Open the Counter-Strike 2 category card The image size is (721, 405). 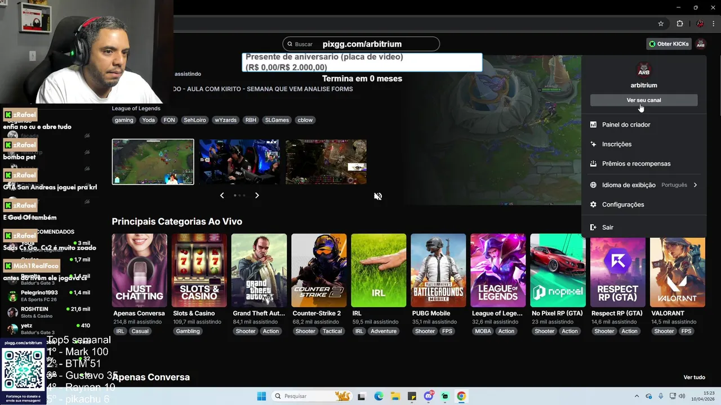(319, 271)
